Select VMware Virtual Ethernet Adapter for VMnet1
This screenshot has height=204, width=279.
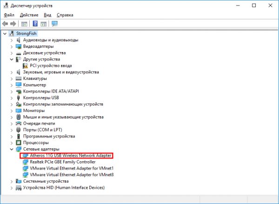click(x=72, y=168)
